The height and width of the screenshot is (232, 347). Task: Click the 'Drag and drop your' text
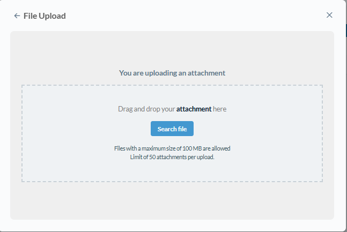pos(146,109)
